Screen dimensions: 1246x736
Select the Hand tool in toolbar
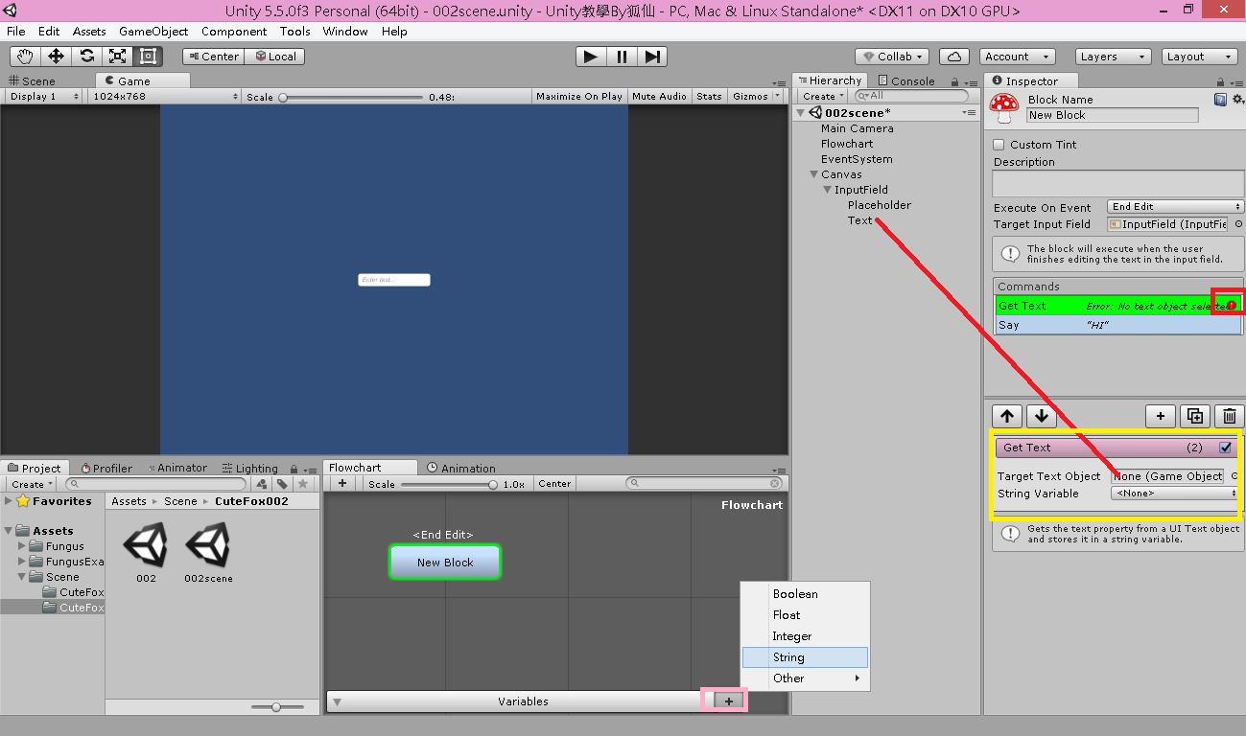(x=24, y=57)
